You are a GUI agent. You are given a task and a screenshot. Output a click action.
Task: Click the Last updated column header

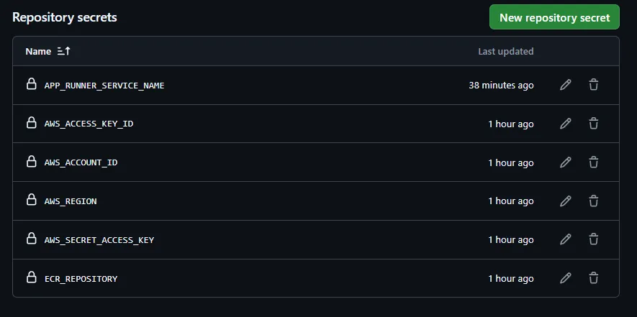(505, 52)
